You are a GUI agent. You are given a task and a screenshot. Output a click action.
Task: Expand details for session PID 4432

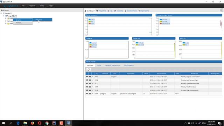pos(93,80)
